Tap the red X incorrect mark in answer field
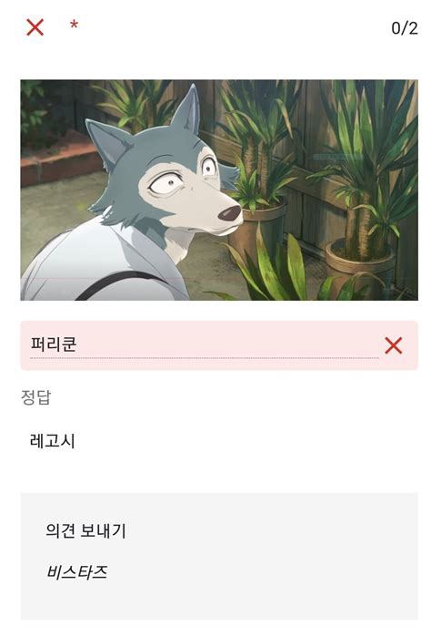The width and height of the screenshot is (431, 637). (394, 345)
